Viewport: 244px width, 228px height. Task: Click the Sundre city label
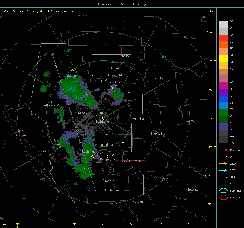pos(82,112)
